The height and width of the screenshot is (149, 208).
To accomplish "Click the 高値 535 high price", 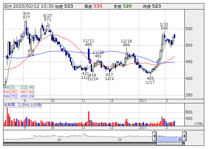I will tap(93, 6).
